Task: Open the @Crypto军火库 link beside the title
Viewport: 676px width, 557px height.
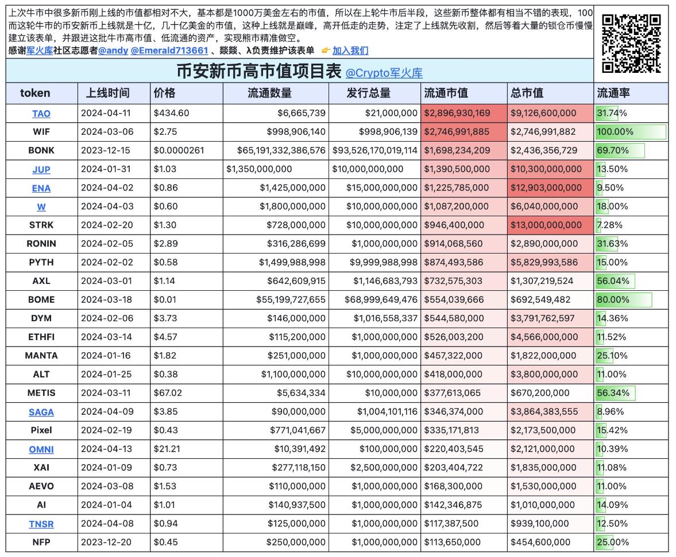Action: click(x=384, y=73)
